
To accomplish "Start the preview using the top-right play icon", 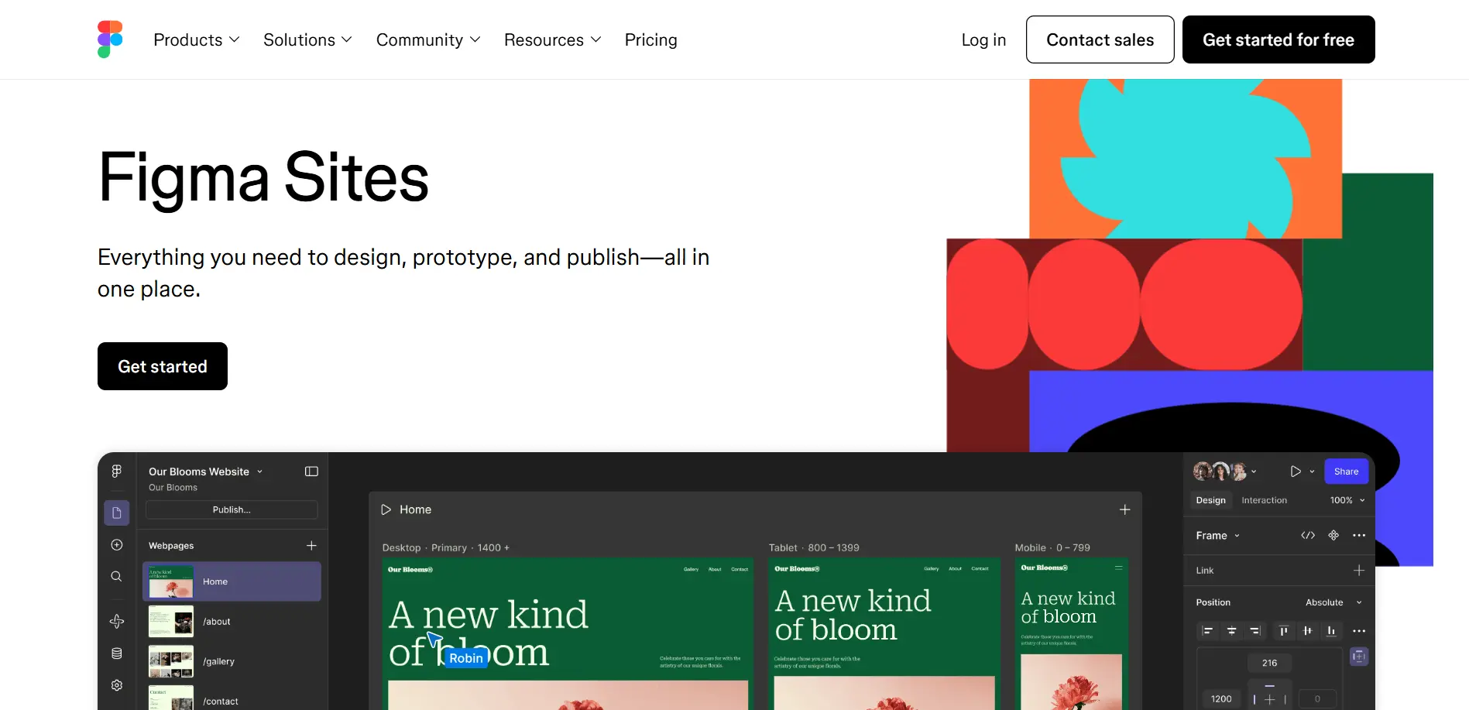I will point(1296,472).
